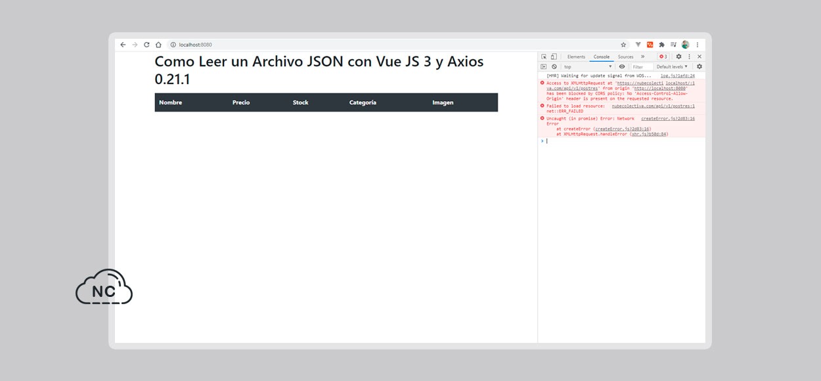Create a live expression with the eye icon

pos(622,66)
